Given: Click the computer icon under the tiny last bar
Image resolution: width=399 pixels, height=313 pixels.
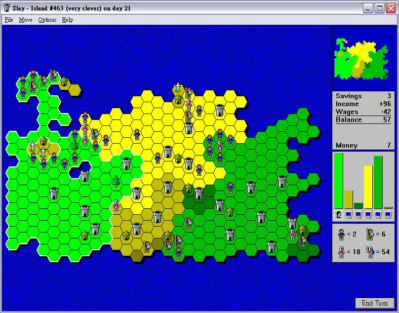Looking at the screenshot, I should click(x=388, y=215).
